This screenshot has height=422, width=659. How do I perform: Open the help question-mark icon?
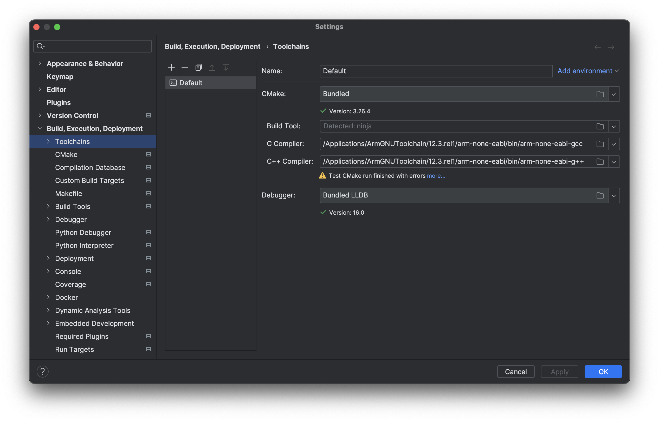click(42, 371)
